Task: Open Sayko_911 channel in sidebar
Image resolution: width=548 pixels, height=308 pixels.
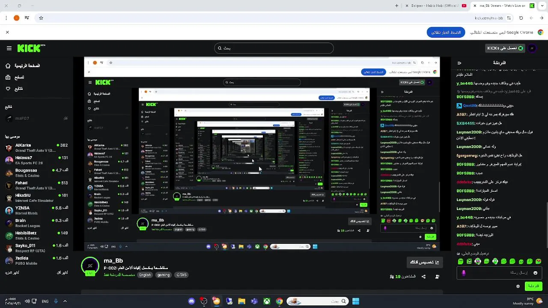Action: pyautogui.click(x=36, y=248)
